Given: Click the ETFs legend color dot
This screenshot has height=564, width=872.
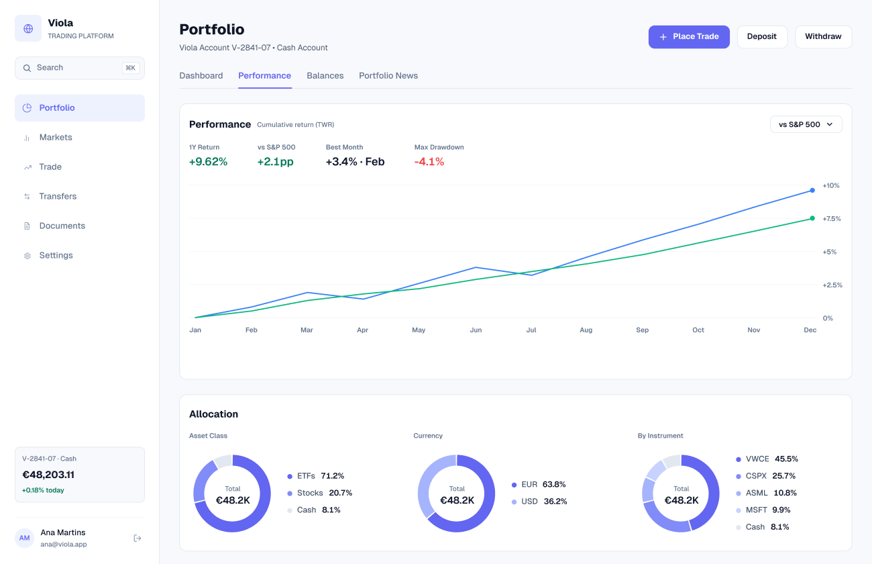Looking at the screenshot, I should 290,476.
